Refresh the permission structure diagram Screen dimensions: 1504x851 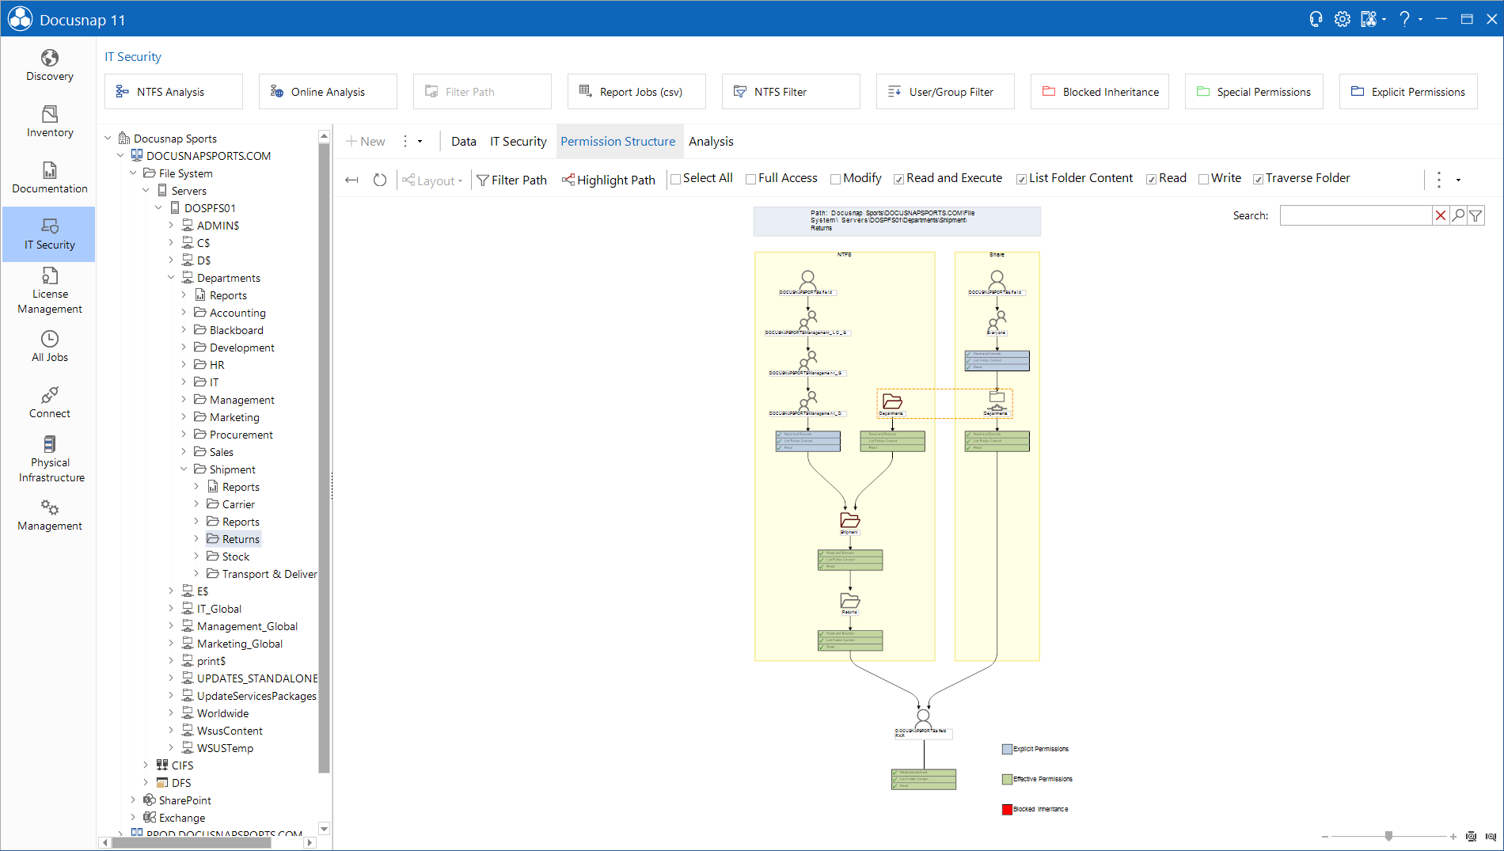[380, 180]
